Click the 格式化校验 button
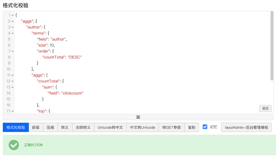This screenshot has height=158, width=276. click(x=16, y=127)
